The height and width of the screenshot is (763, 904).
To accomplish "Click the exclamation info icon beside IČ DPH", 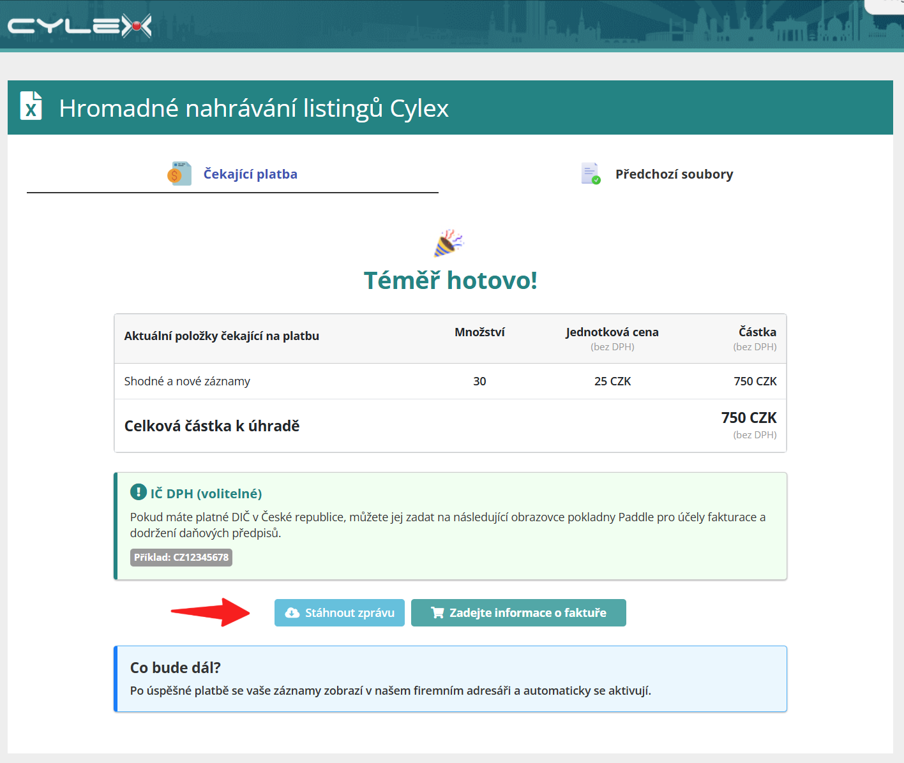I will (x=138, y=492).
